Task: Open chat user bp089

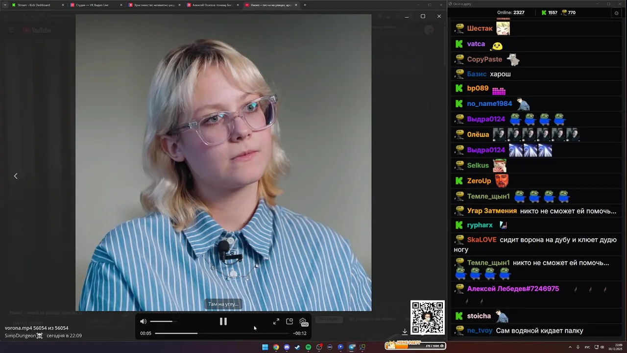Action: tap(478, 88)
